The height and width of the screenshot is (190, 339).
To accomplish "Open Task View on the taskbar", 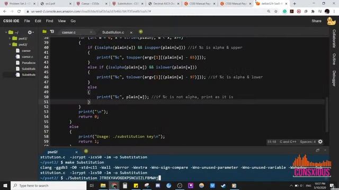I will tap(92, 185).
